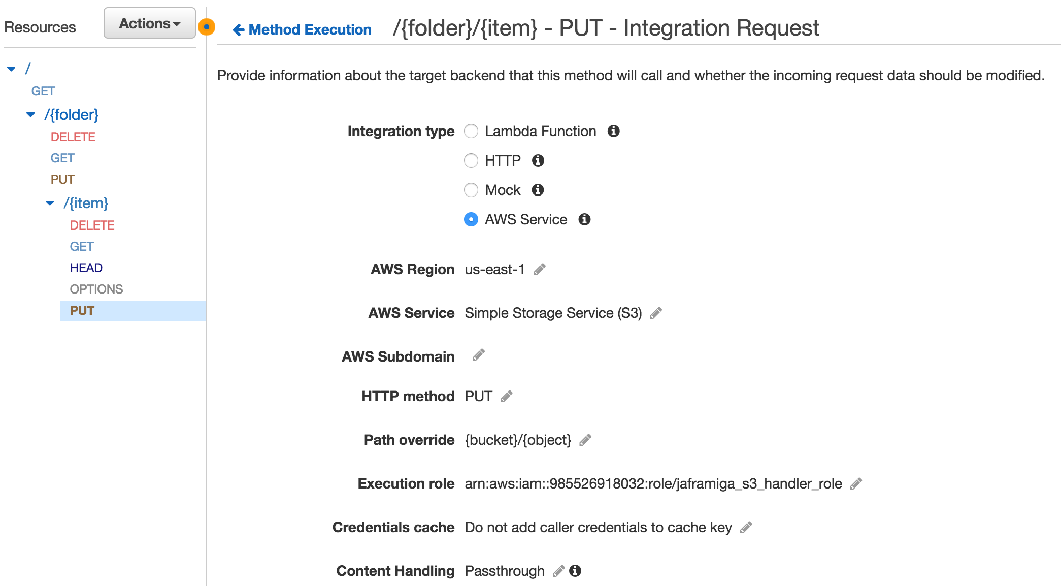Edit the AWS Region pencil icon
Viewport: 1061px width, 586px height.
click(x=540, y=269)
